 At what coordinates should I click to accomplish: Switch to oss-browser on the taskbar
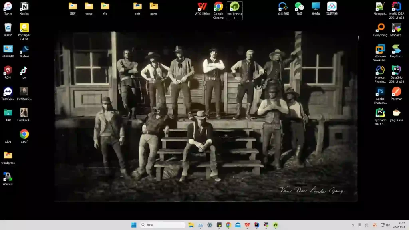(x=276, y=225)
